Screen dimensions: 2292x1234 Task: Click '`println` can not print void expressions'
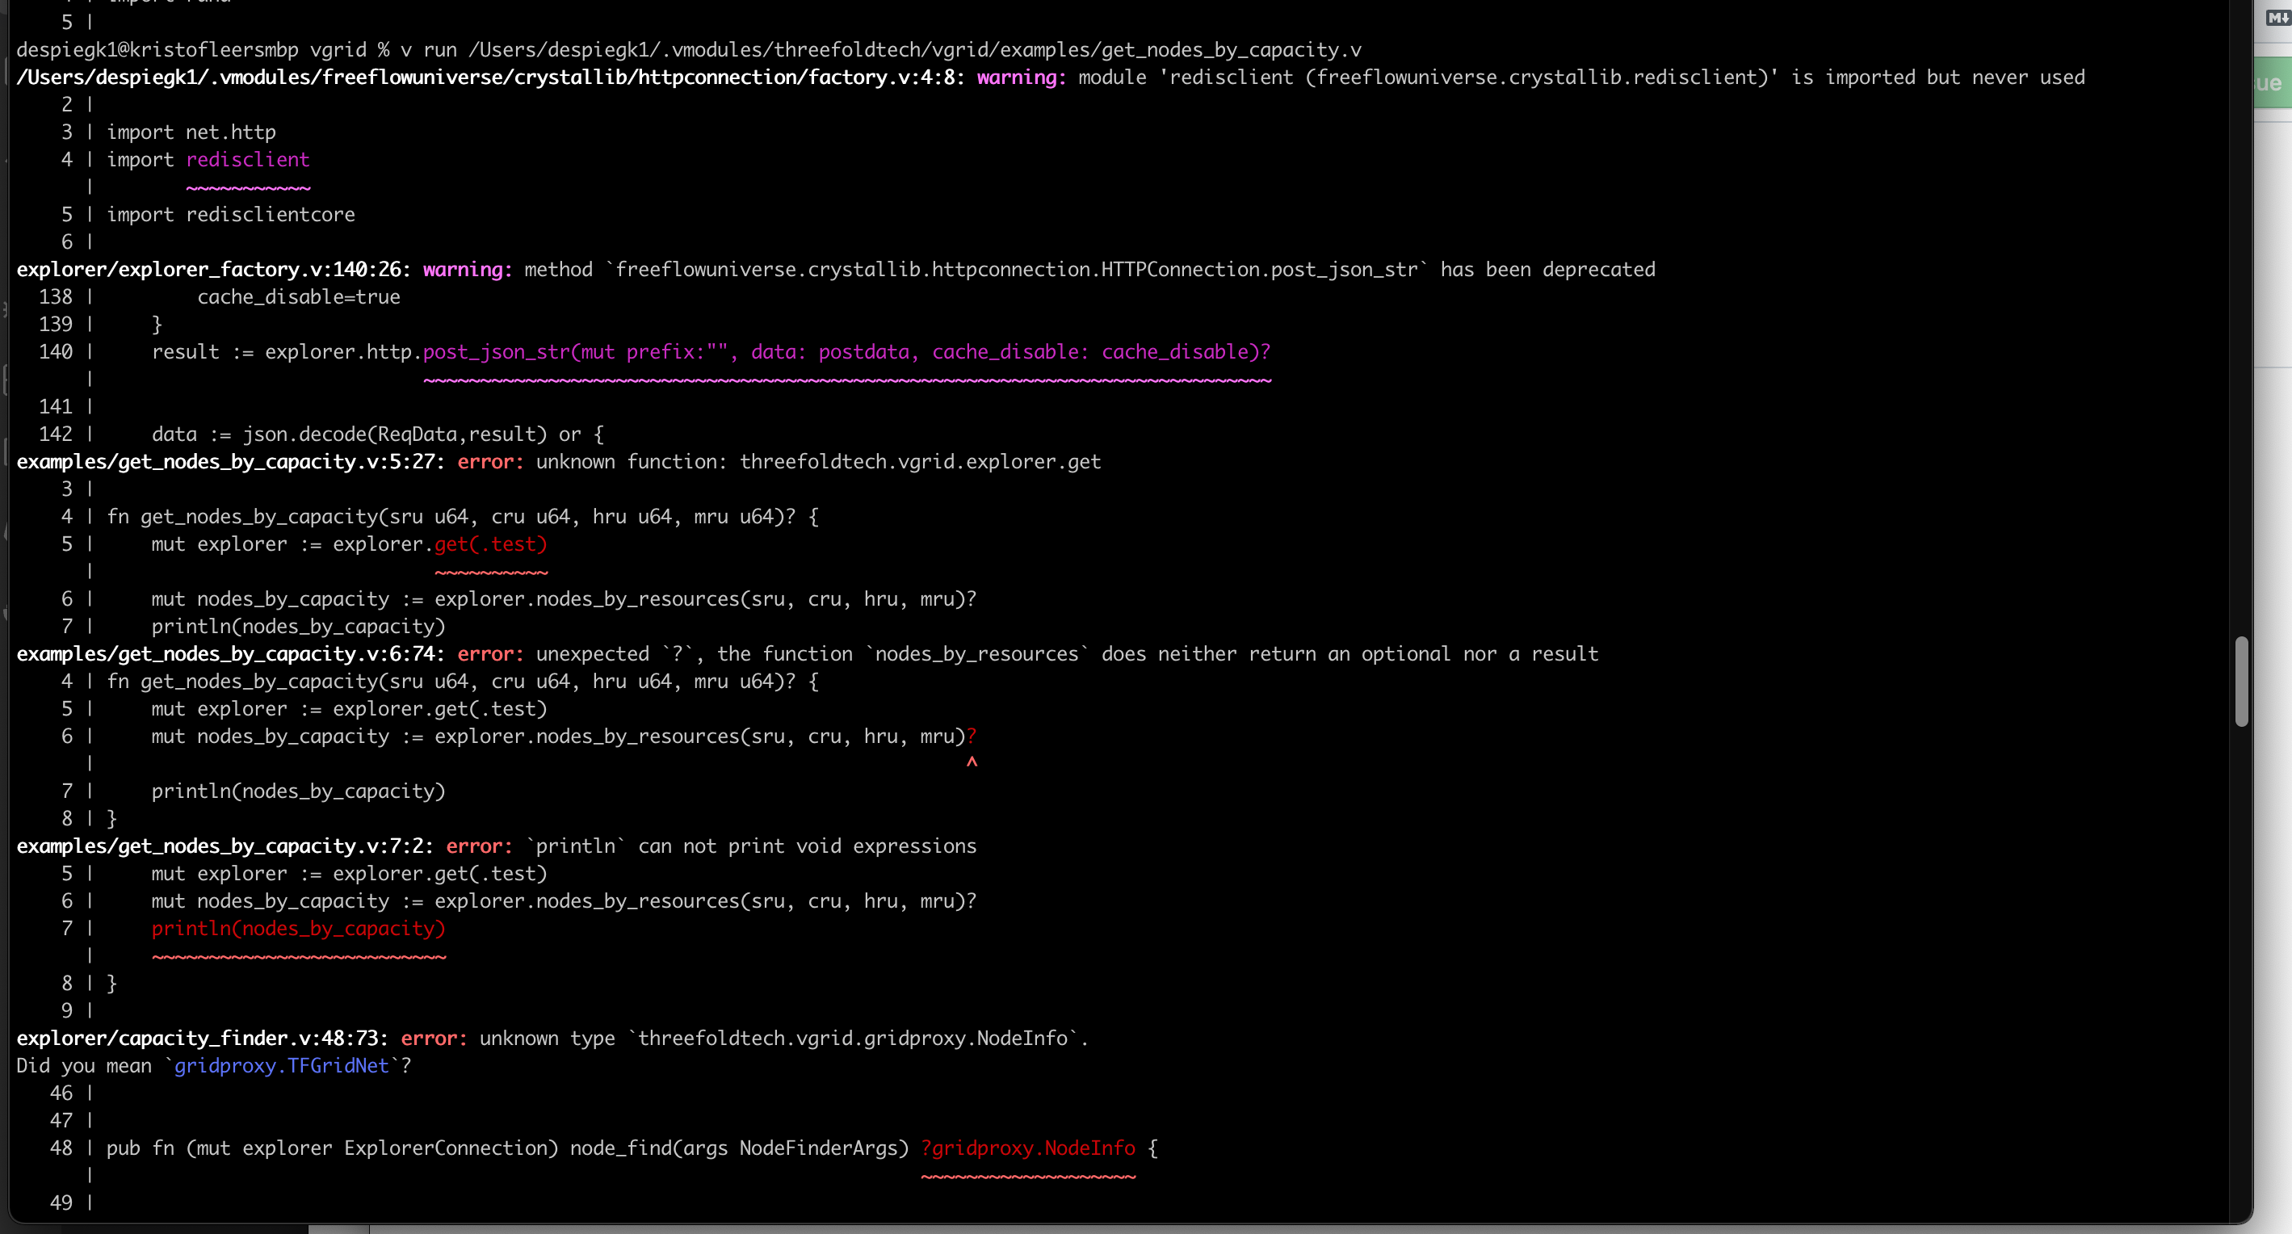pyautogui.click(x=751, y=846)
